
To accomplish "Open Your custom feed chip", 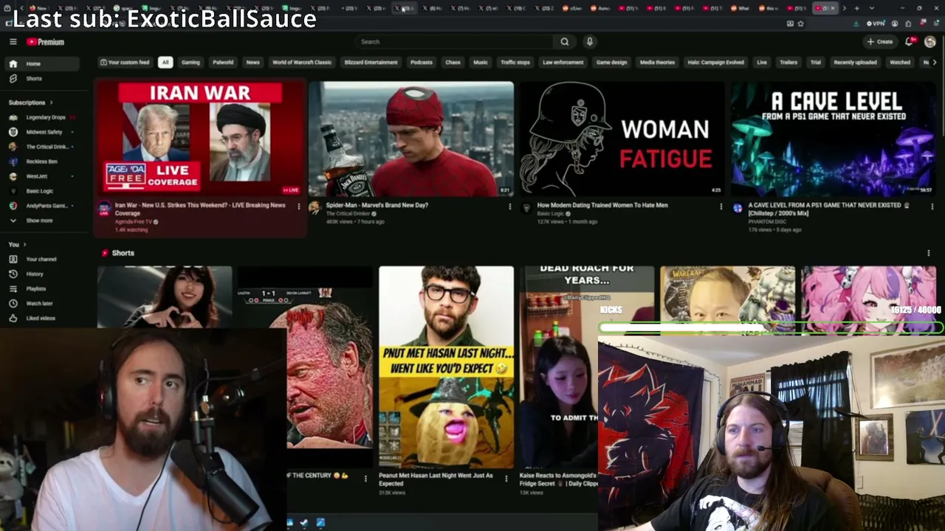I will tap(125, 63).
